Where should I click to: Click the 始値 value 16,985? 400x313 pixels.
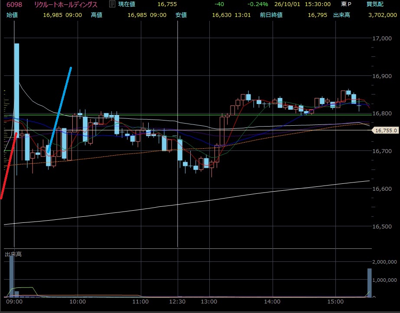click(52, 15)
